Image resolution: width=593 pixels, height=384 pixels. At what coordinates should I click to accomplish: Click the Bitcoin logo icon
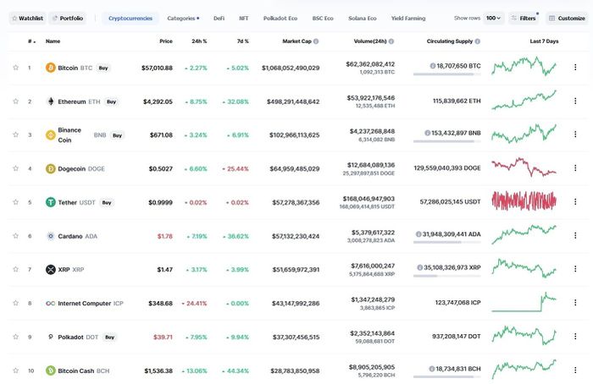[50, 68]
